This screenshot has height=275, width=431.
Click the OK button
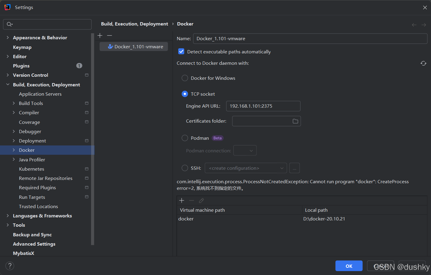(x=349, y=266)
